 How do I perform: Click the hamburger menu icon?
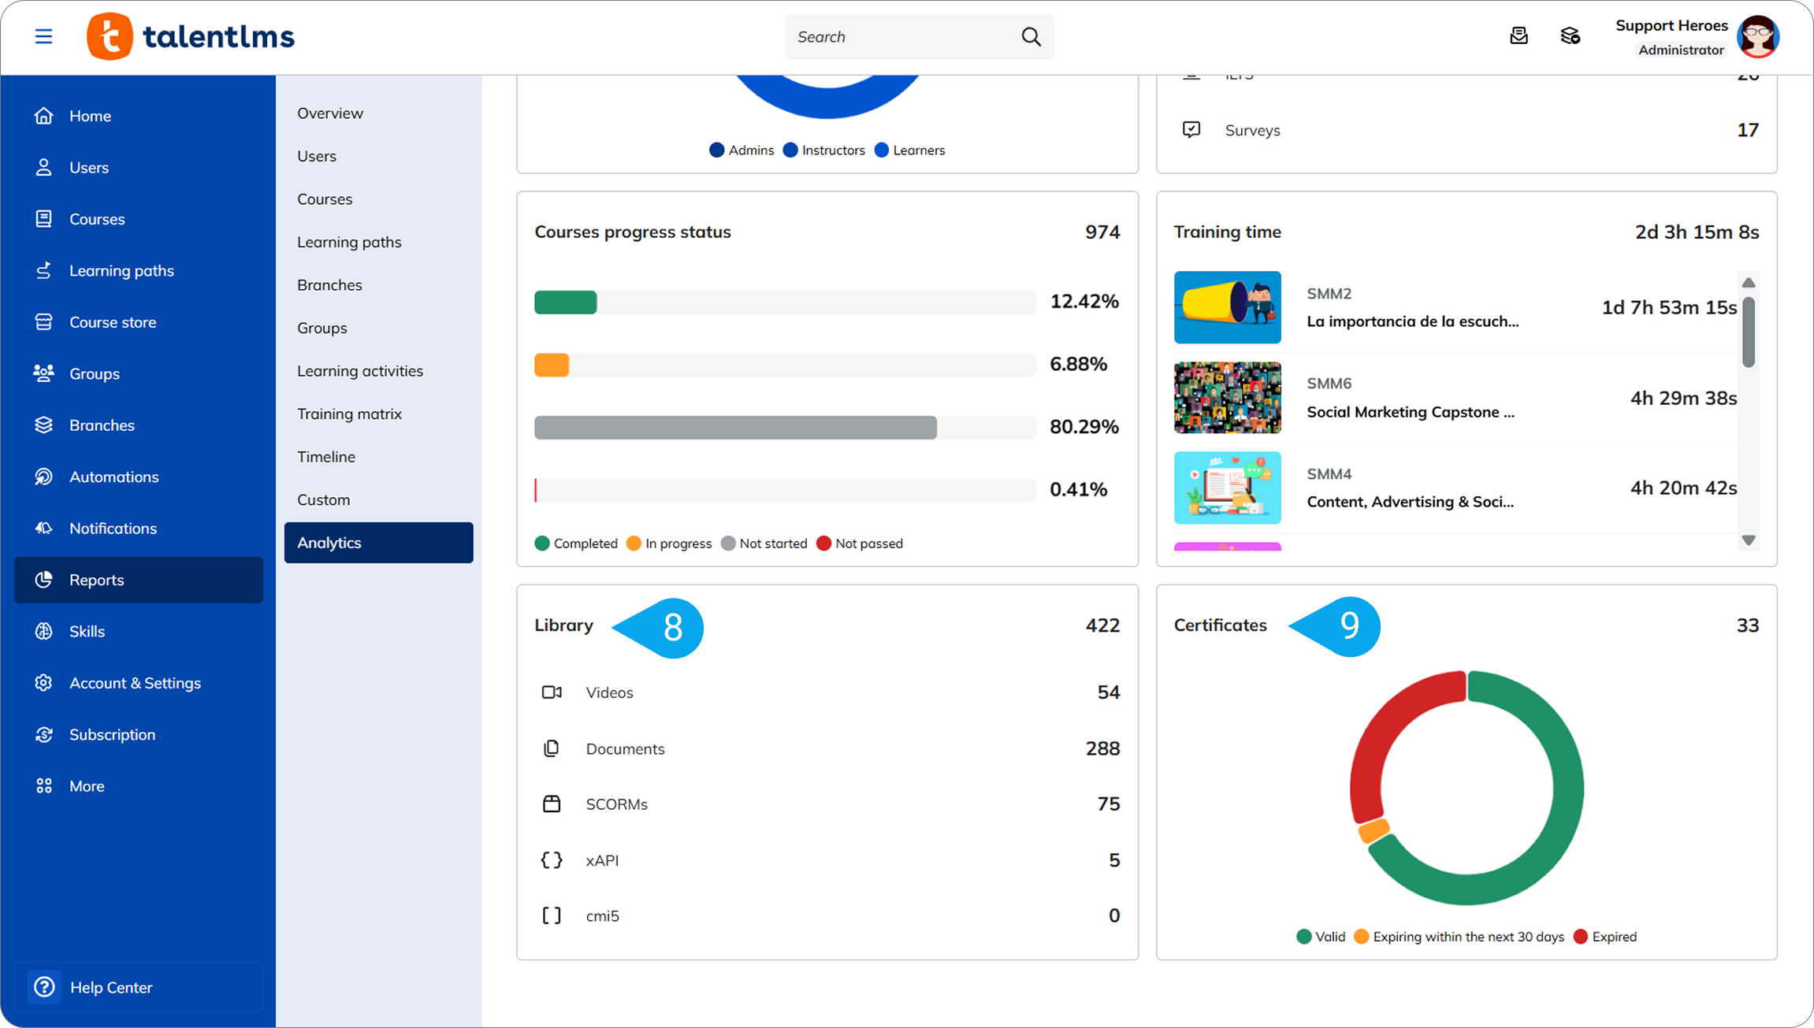43,36
